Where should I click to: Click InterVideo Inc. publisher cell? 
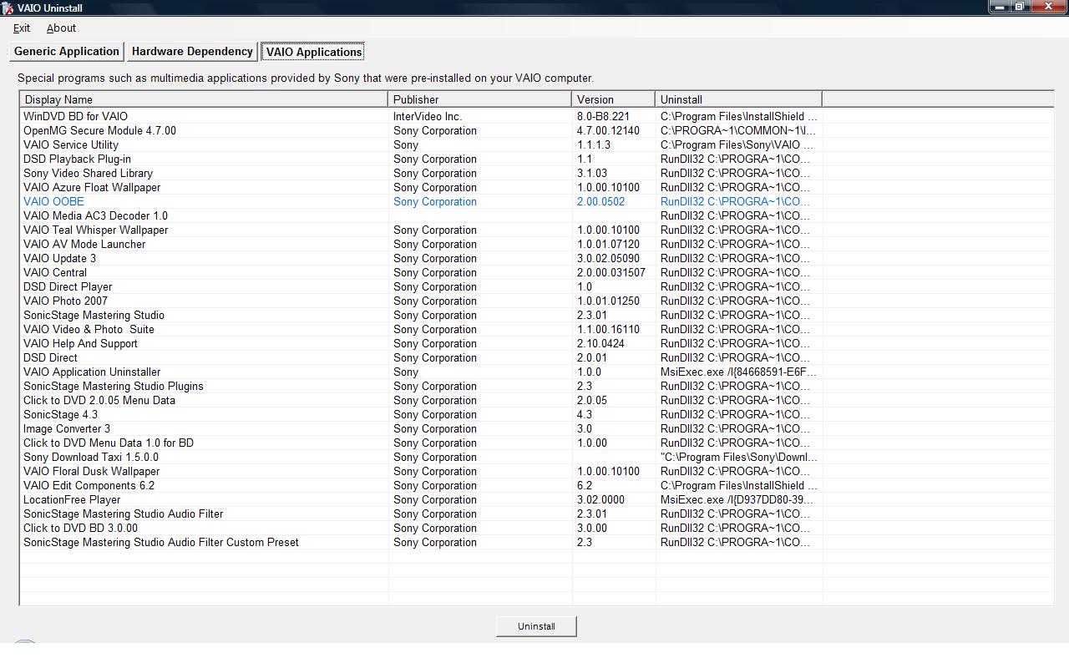pos(428,116)
